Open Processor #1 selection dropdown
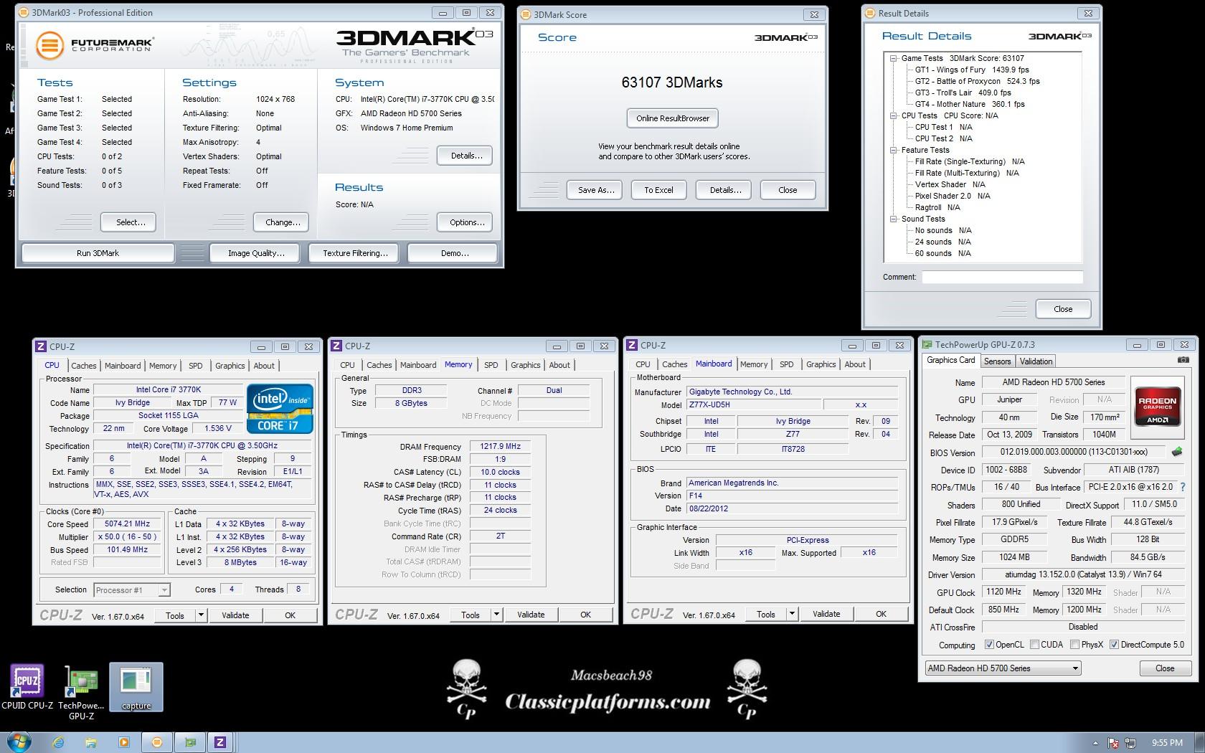1205x753 pixels. 132,590
